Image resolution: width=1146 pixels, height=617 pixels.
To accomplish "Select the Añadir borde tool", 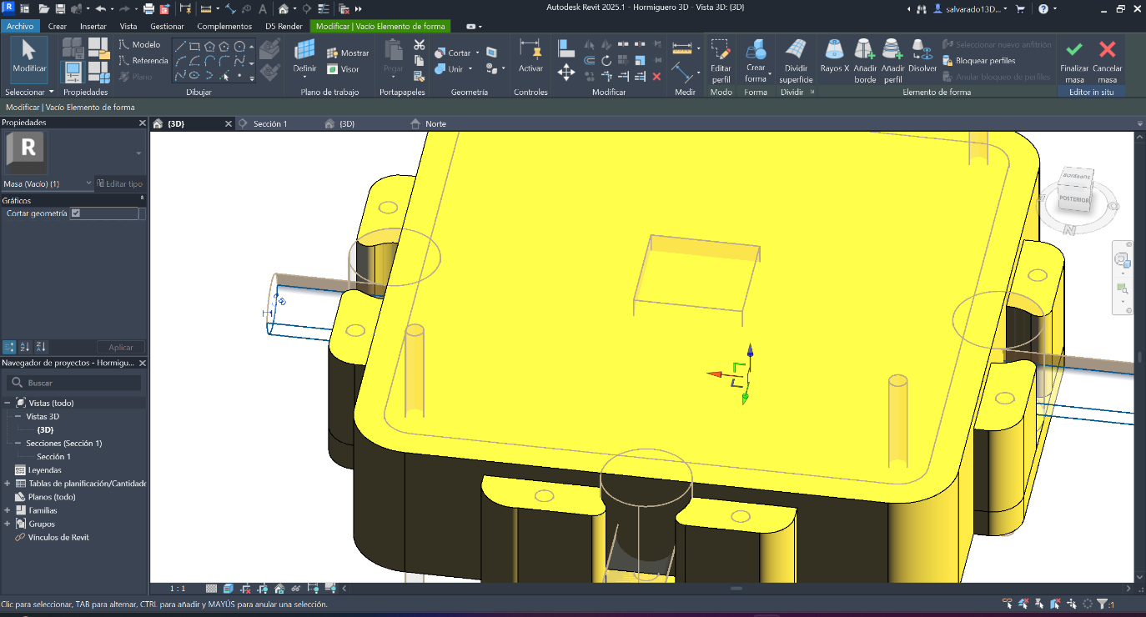I will point(865,60).
